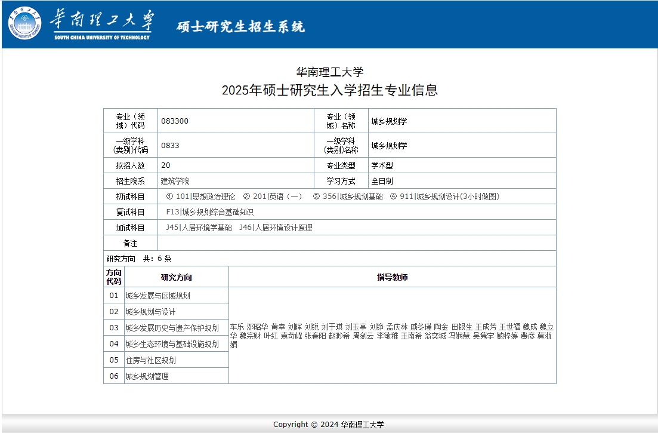Click the 拟招人数 label cell
Image resolution: width=658 pixels, height=433 pixels.
pos(131,165)
